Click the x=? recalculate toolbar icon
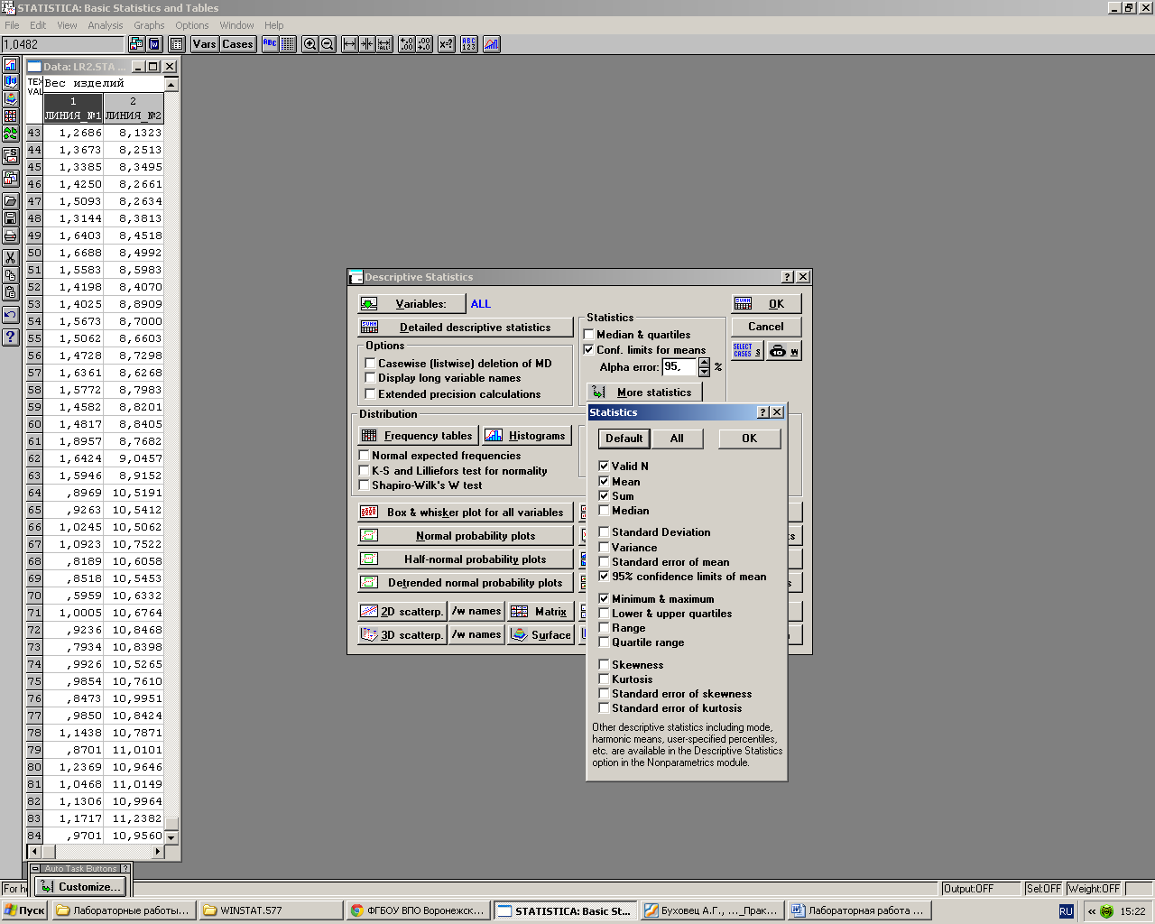 [x=446, y=44]
